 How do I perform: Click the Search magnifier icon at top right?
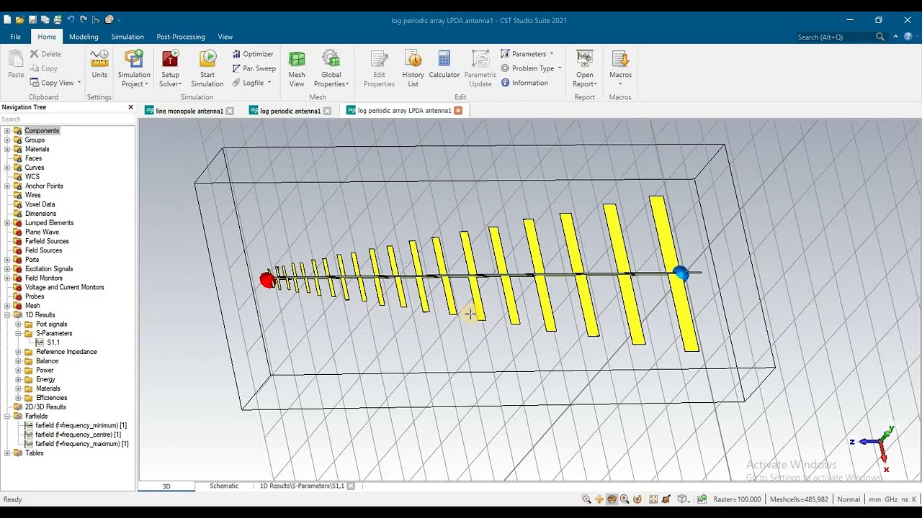pos(880,37)
